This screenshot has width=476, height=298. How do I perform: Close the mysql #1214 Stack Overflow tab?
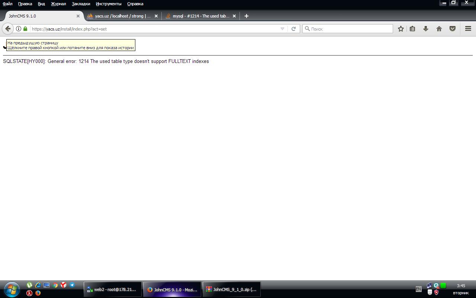pos(234,16)
